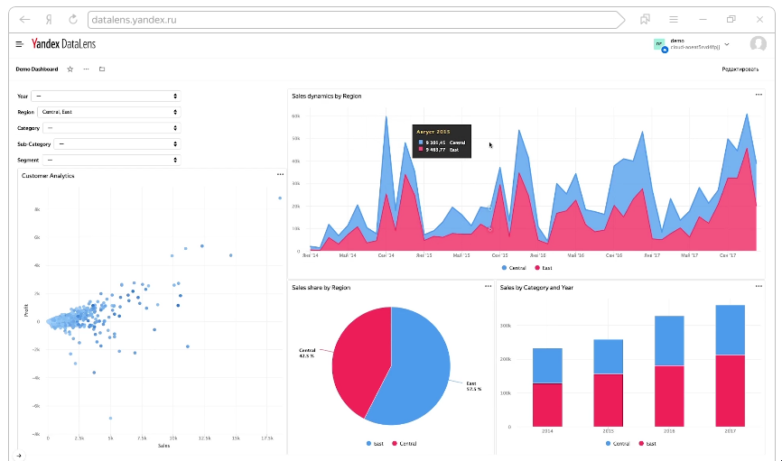Image resolution: width=782 pixels, height=461 pixels.
Task: Reload the page with refresh icon
Action: click(73, 20)
